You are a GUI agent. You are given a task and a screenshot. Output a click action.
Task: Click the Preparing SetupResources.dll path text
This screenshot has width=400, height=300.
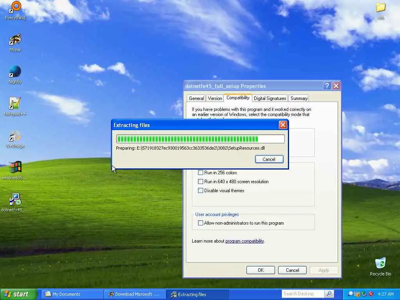[190, 148]
